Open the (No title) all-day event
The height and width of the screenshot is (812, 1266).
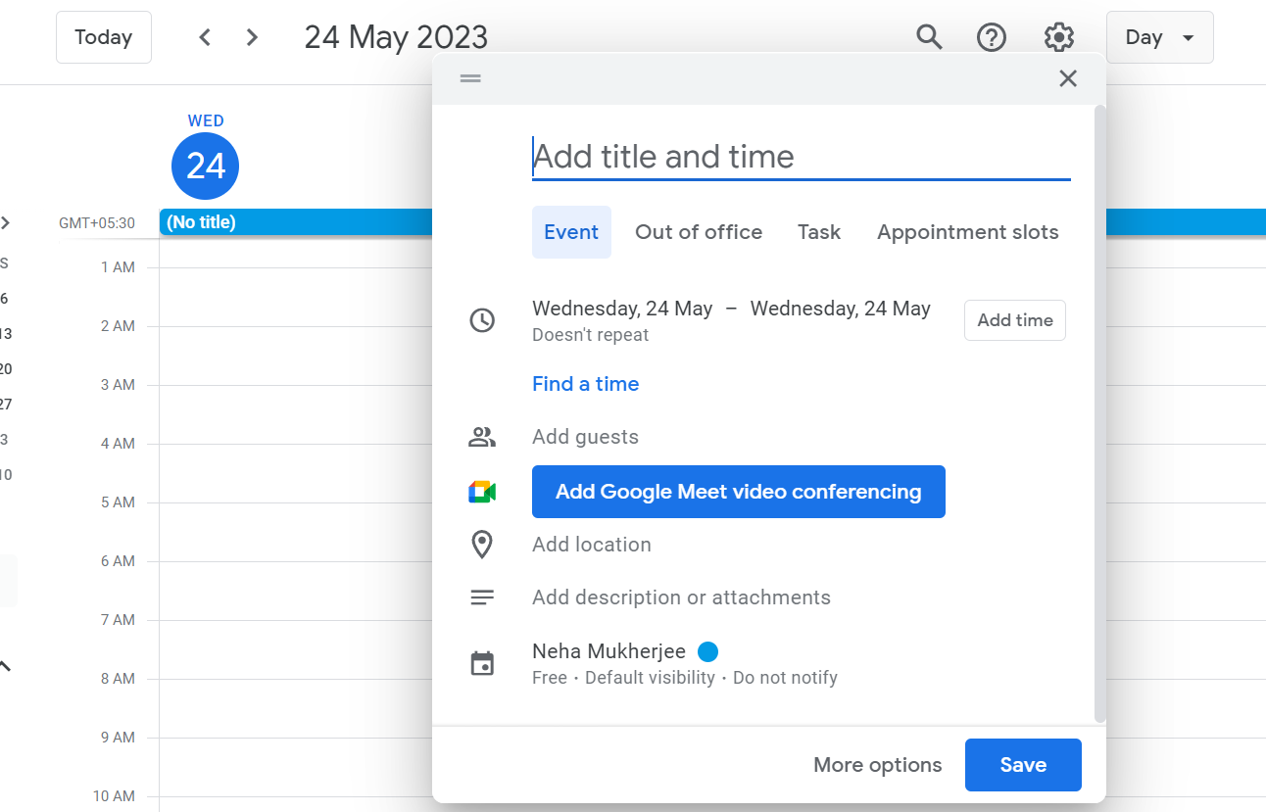pyautogui.click(x=296, y=222)
